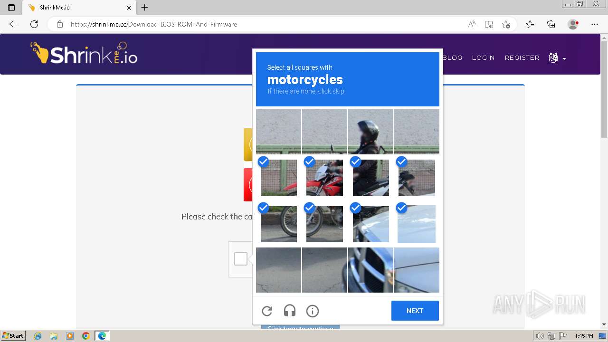
Task: Open the volume control tray icon
Action: 540,336
